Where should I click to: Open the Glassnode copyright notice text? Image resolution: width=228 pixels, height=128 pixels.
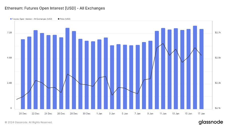29,122
